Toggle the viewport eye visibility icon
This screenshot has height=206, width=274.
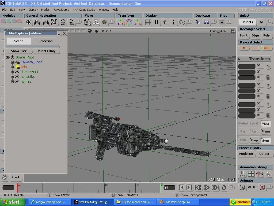pos(96,31)
